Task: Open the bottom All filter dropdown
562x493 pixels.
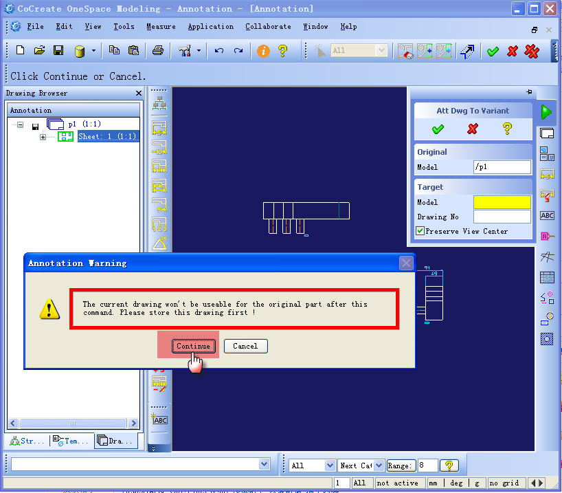Action: (330, 465)
